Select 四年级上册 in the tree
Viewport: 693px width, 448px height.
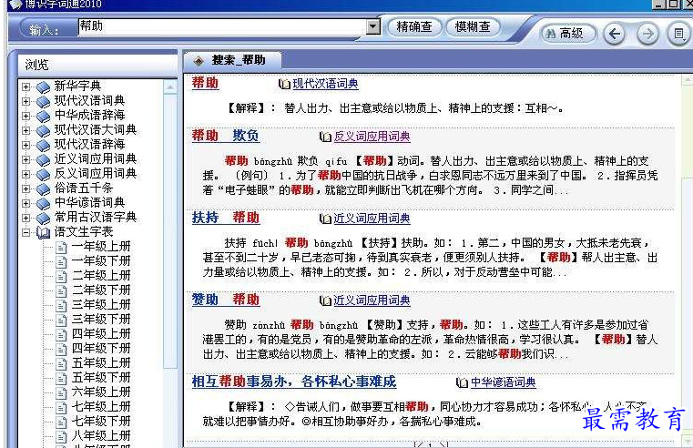pos(101,334)
